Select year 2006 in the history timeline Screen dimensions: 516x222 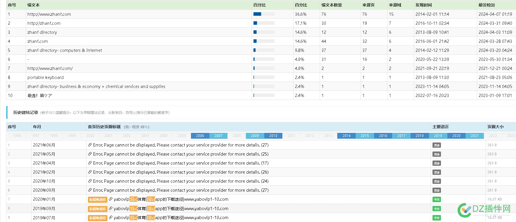pyautogui.click(x=200, y=136)
